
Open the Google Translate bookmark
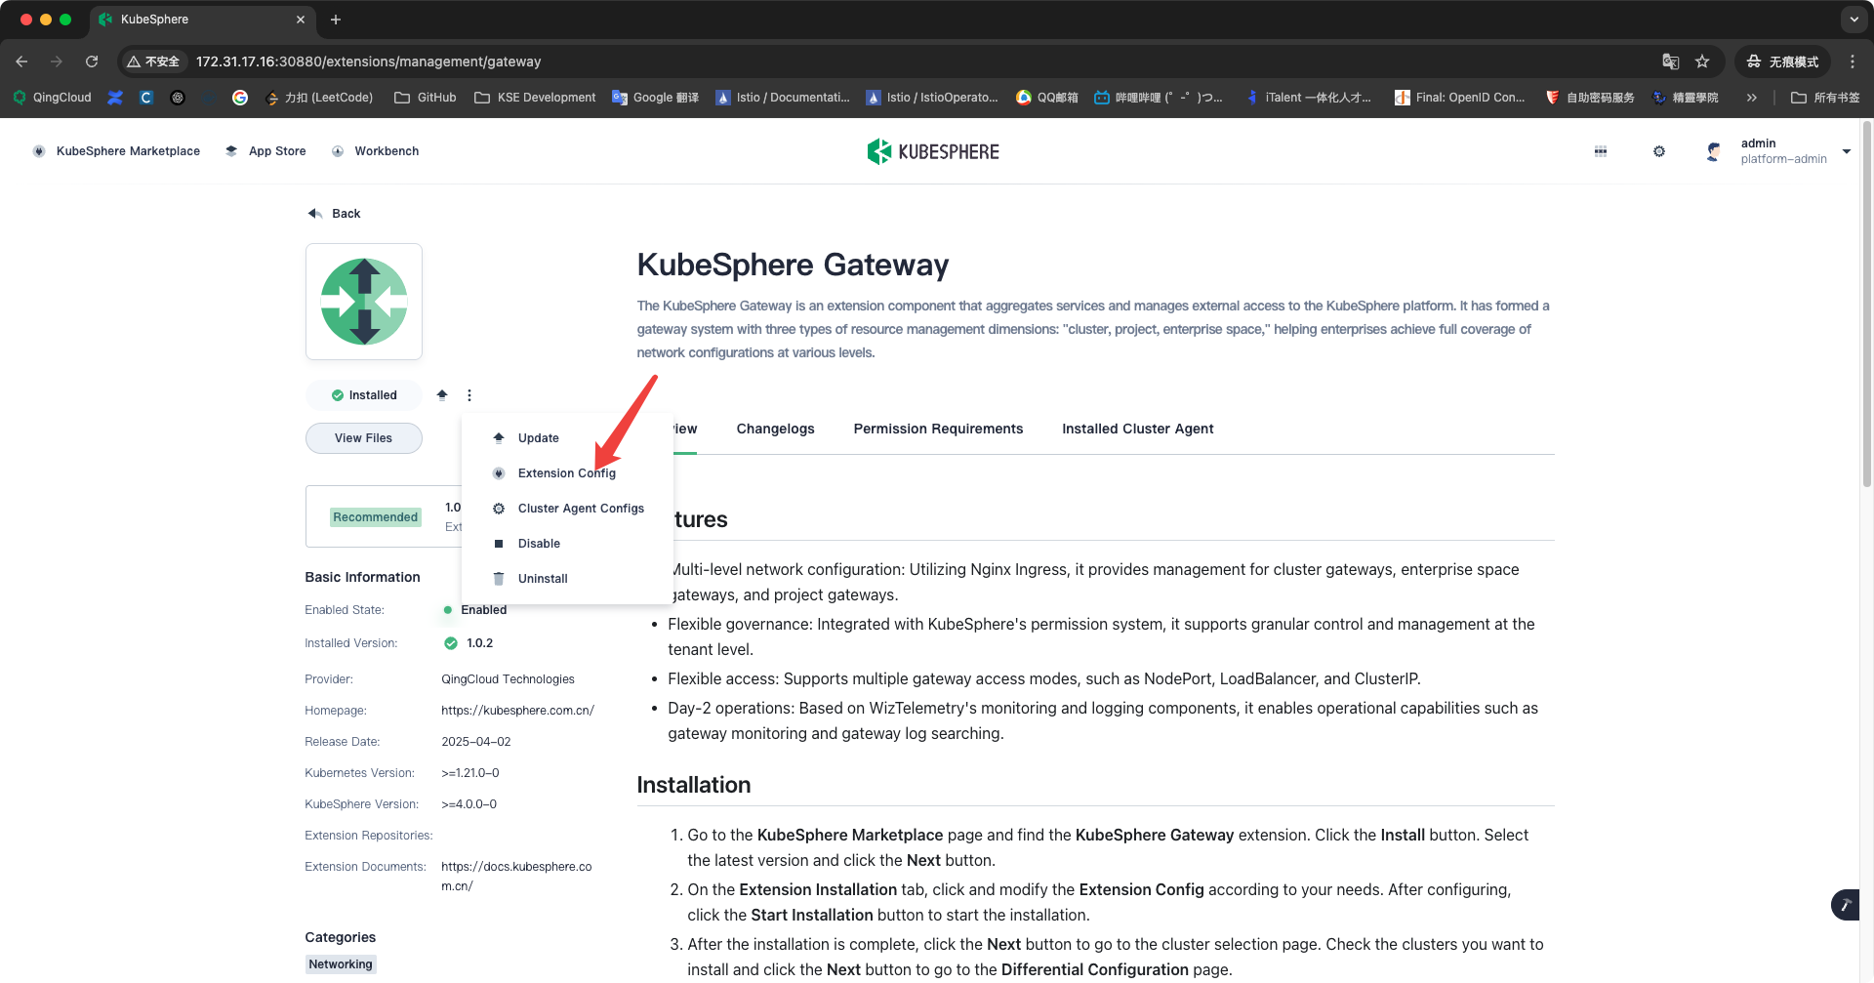(656, 98)
